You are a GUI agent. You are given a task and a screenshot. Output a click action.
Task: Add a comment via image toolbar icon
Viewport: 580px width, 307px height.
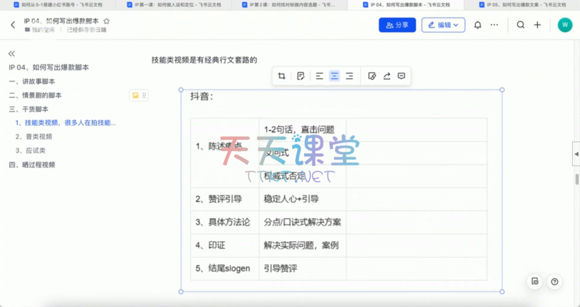[402, 76]
